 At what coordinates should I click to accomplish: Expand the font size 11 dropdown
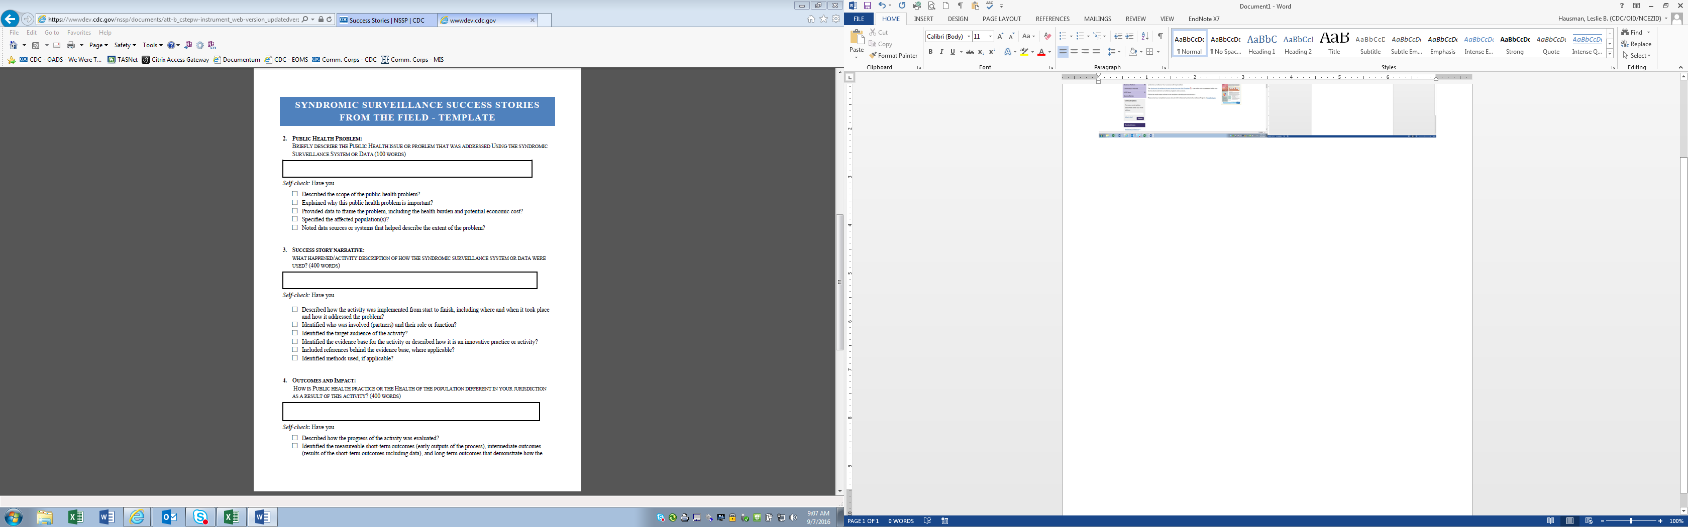point(990,37)
